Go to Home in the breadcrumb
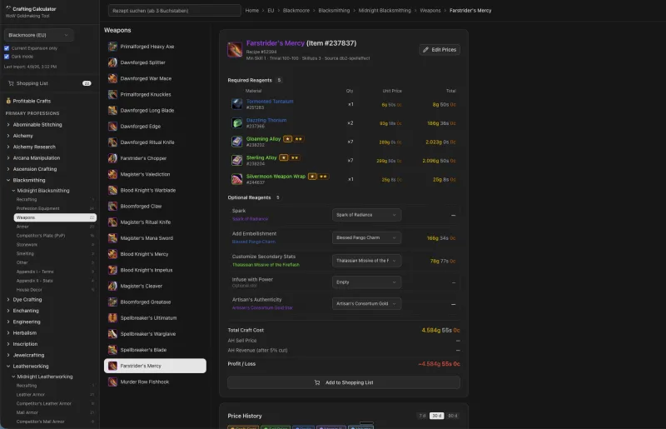The height and width of the screenshot is (429, 666). (x=252, y=10)
